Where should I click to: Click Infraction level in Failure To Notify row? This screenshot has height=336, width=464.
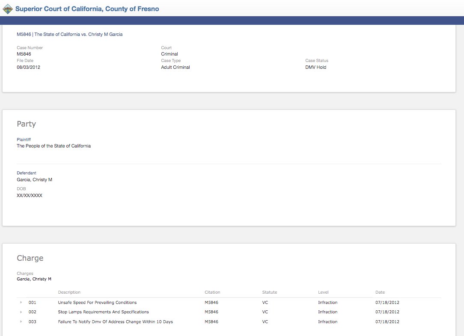(x=327, y=321)
